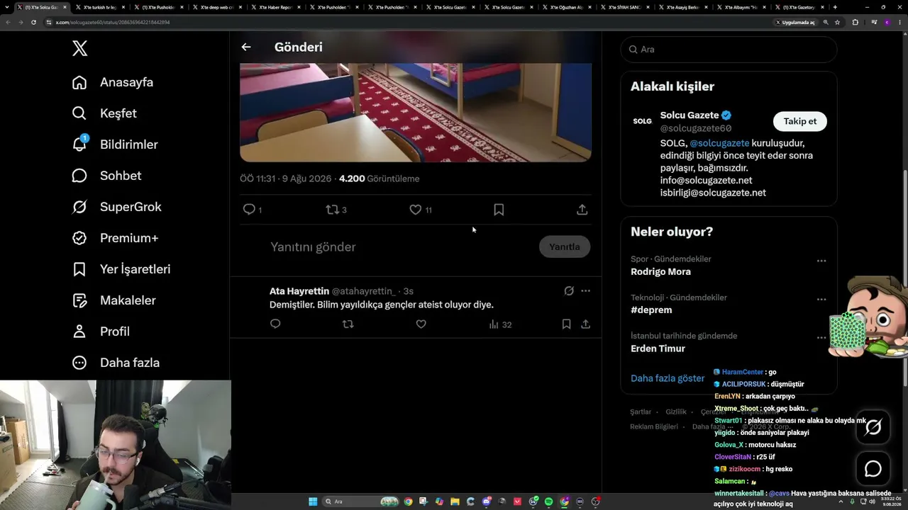Image resolution: width=908 pixels, height=510 pixels.
Task: Open the browser Extensions icon
Action: click(855, 22)
